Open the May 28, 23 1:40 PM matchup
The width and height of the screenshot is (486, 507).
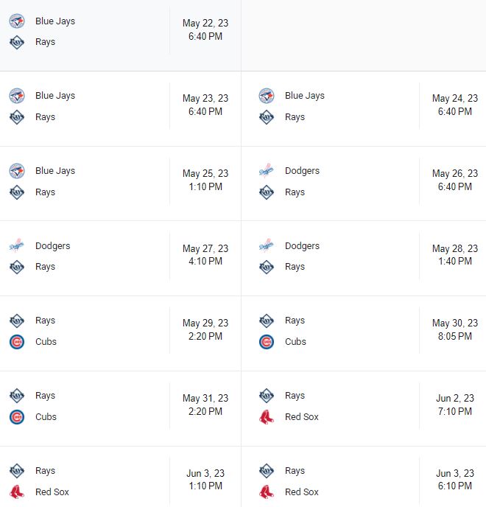[364, 259]
